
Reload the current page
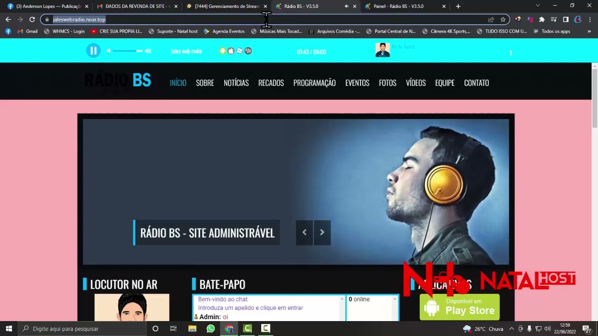pos(32,20)
